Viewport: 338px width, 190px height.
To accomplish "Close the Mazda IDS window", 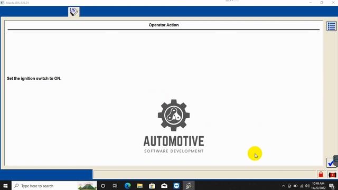I will pyautogui.click(x=333, y=3).
